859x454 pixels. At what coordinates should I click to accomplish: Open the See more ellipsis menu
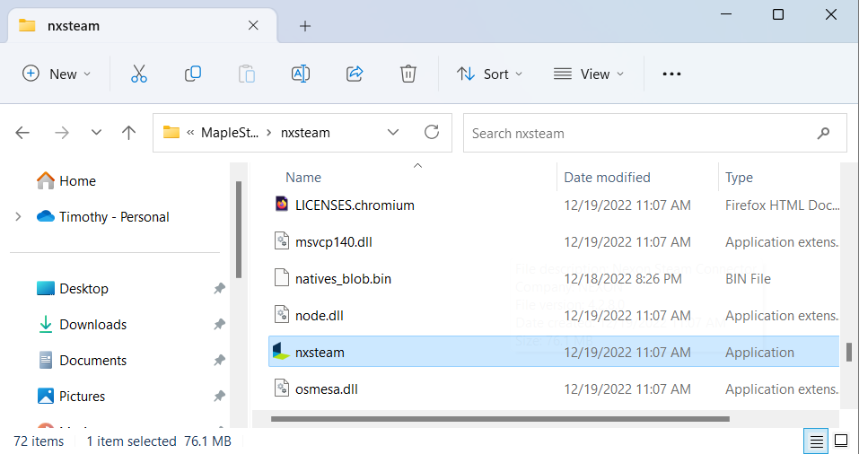click(x=671, y=74)
